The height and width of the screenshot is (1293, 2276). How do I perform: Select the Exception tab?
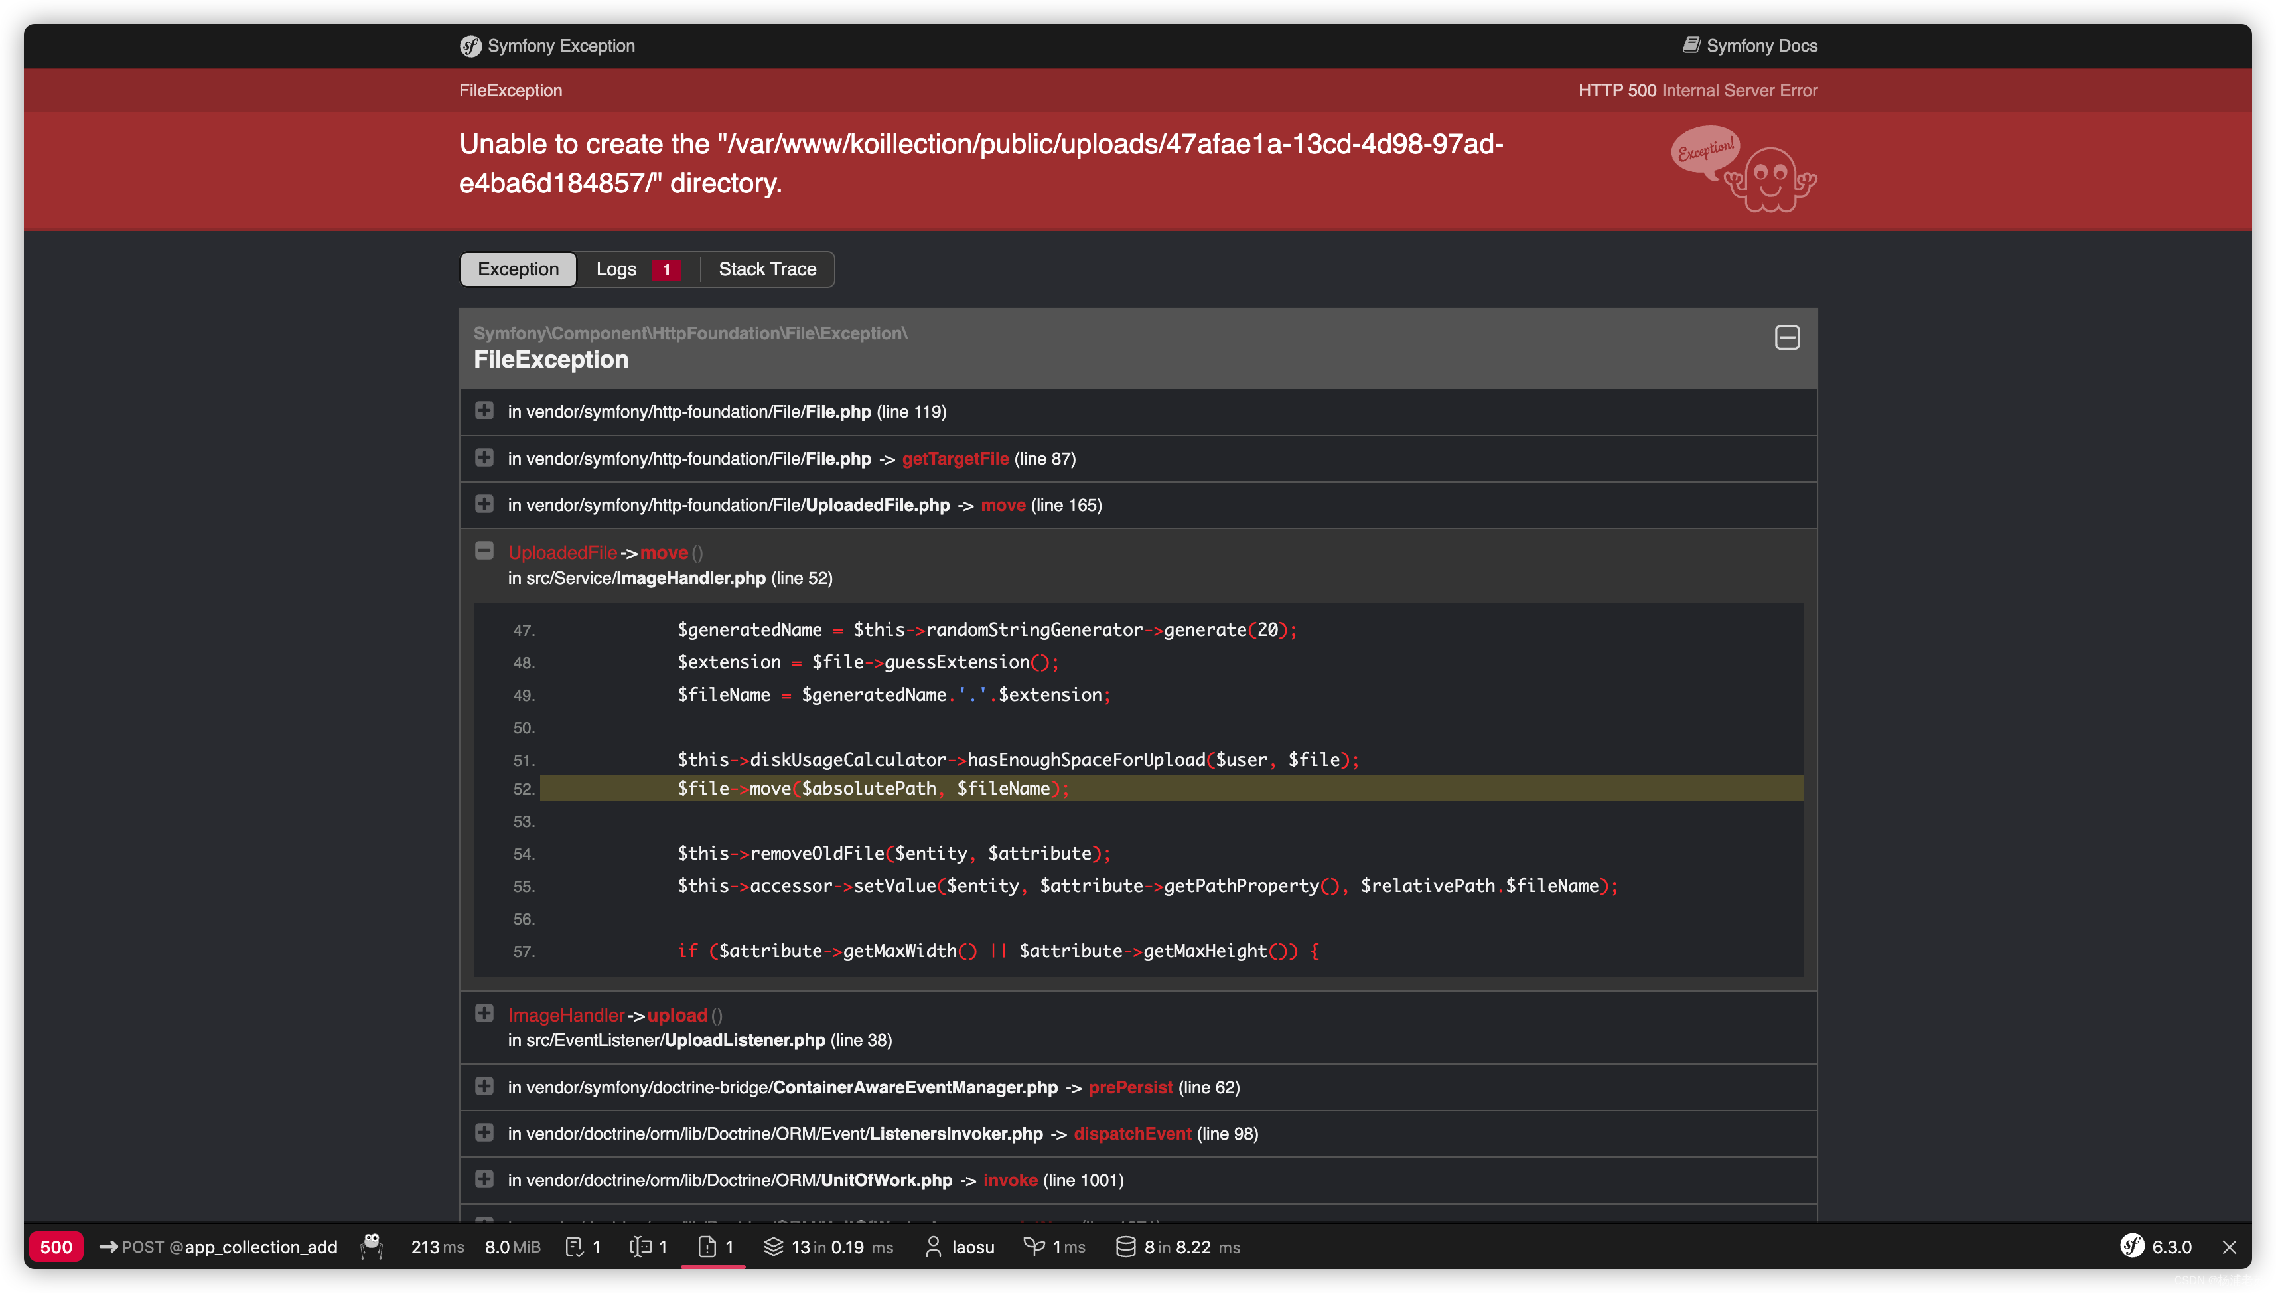click(x=518, y=269)
